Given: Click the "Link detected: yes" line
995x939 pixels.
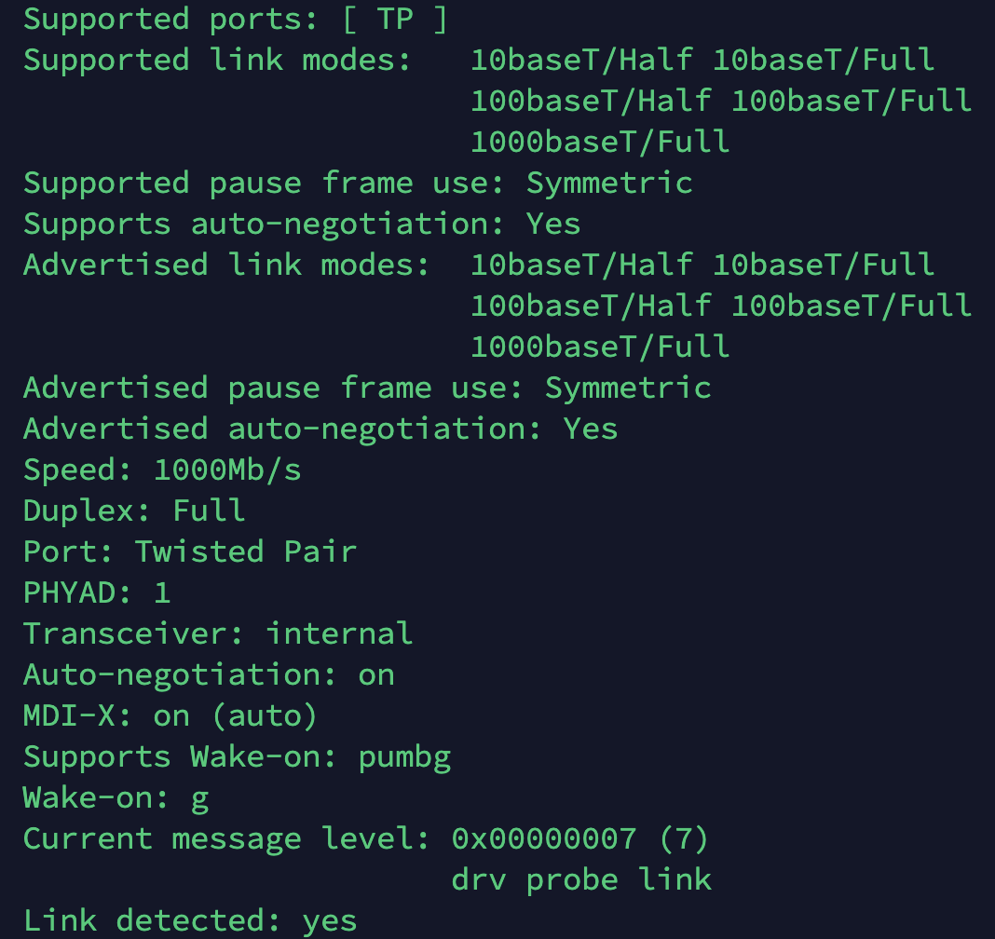Looking at the screenshot, I should pyautogui.click(x=190, y=920).
